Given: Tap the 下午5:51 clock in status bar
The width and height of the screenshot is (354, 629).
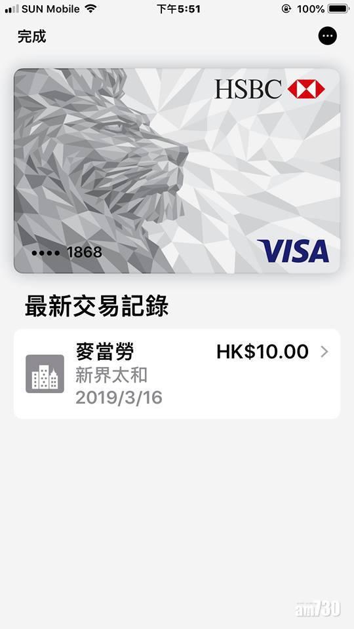Looking at the screenshot, I should coord(178,9).
